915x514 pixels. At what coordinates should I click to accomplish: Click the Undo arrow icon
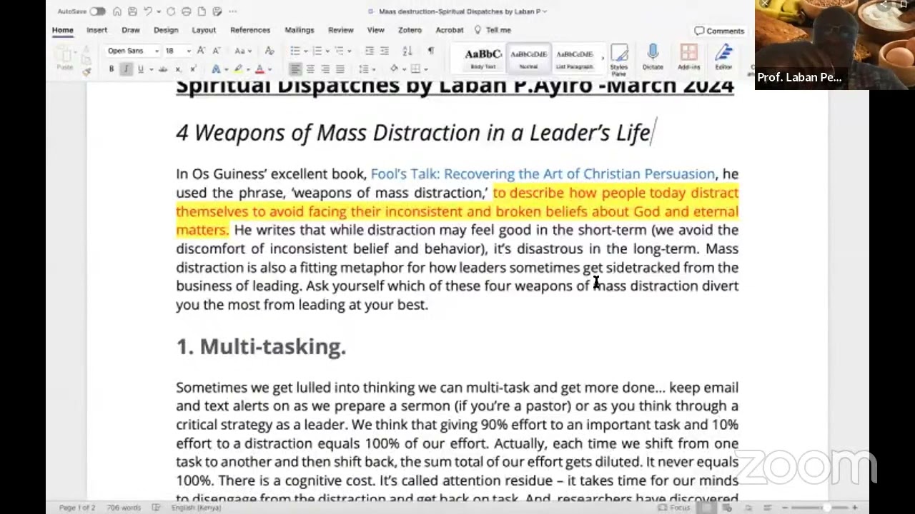pyautogui.click(x=148, y=11)
